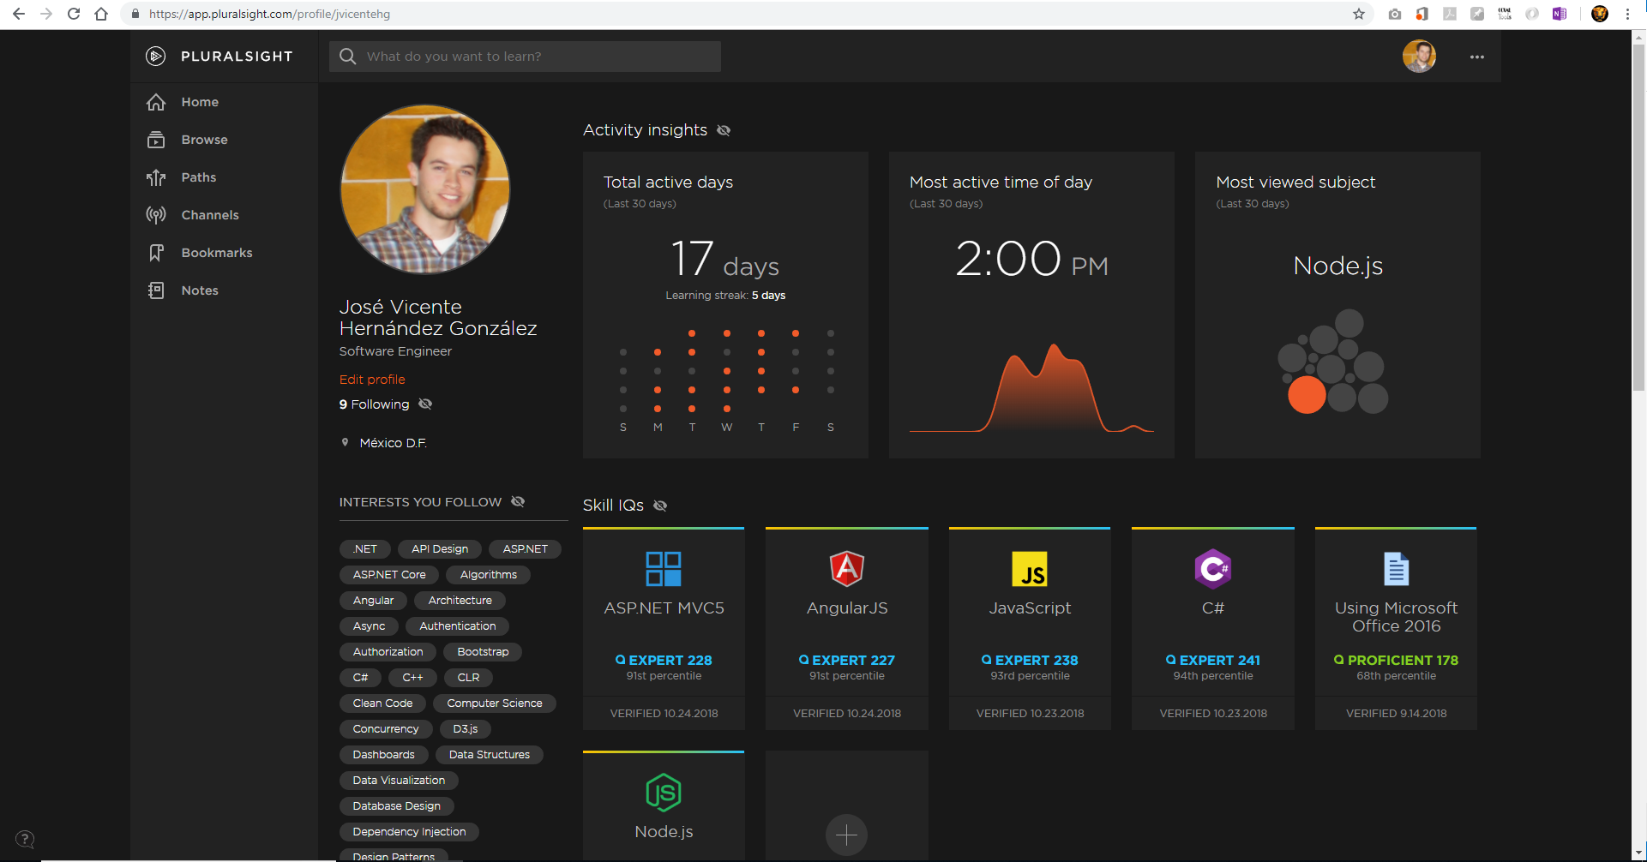Click the Bootstrap interest tag
The width and height of the screenshot is (1647, 862).
point(483,652)
